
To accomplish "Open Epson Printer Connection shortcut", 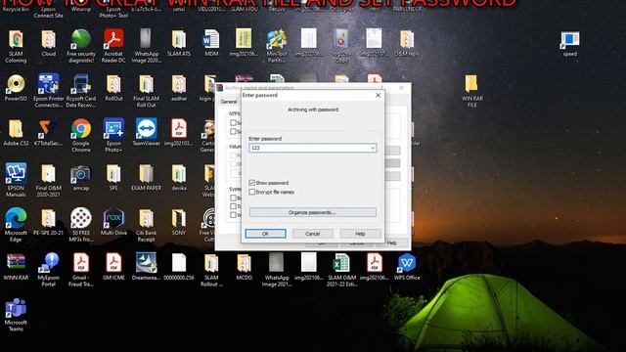I will (48, 85).
